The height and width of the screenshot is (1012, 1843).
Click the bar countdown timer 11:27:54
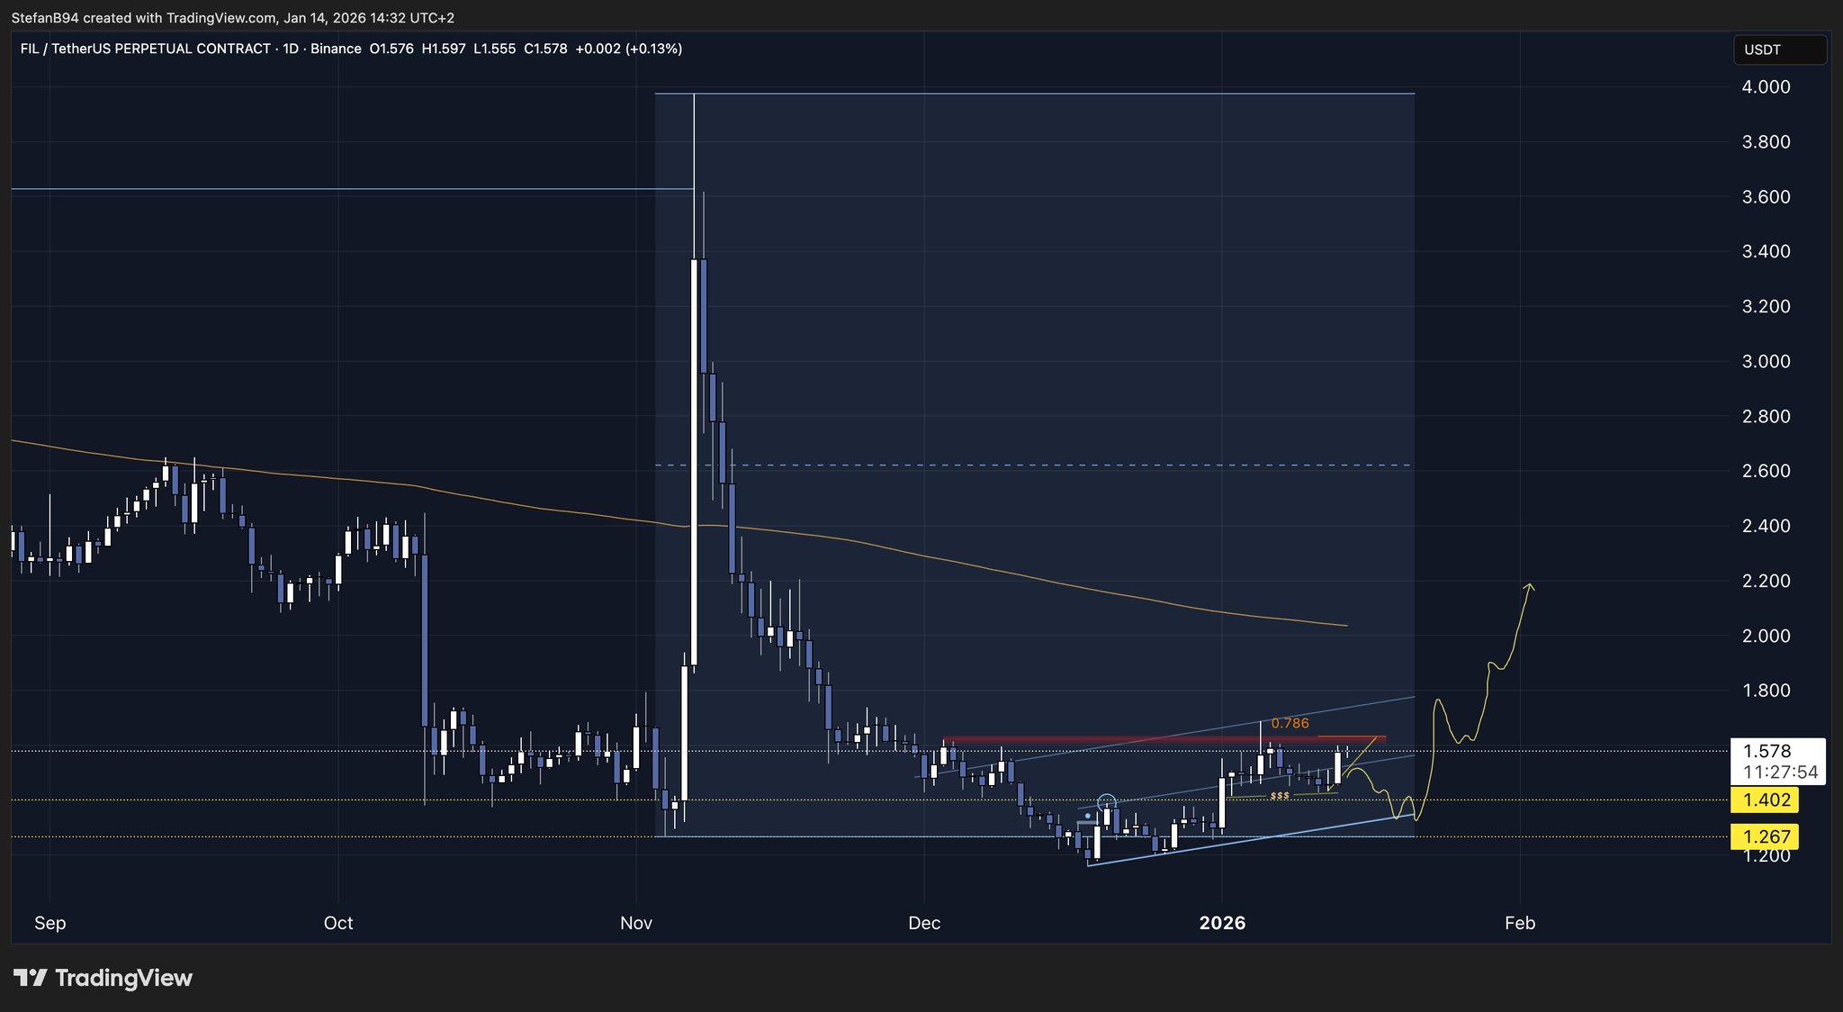[1780, 773]
